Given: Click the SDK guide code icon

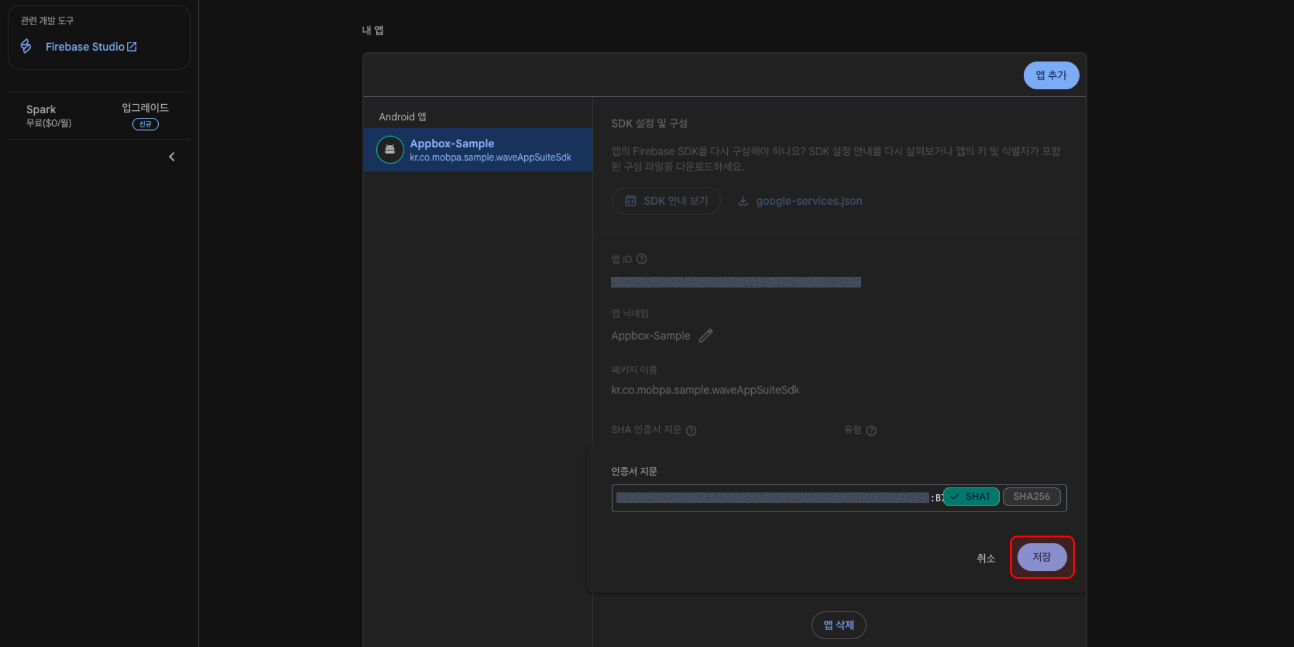Looking at the screenshot, I should coord(631,201).
